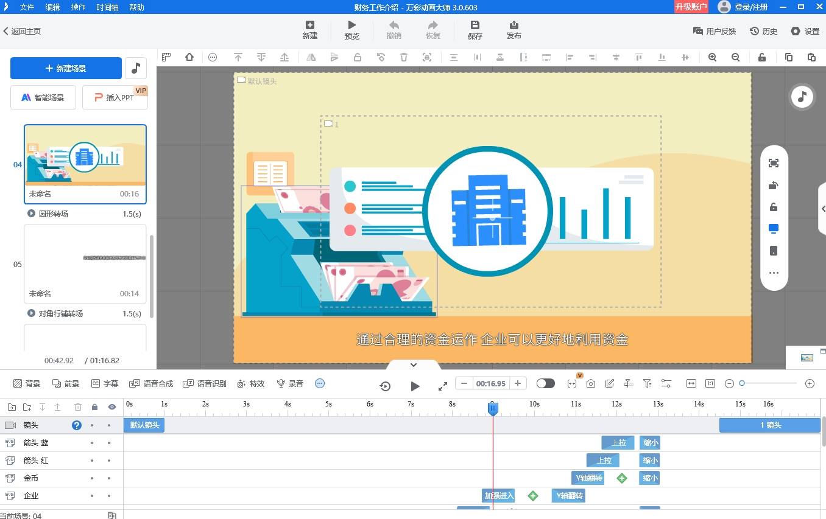Toggle the switch next to the time field

(545, 383)
